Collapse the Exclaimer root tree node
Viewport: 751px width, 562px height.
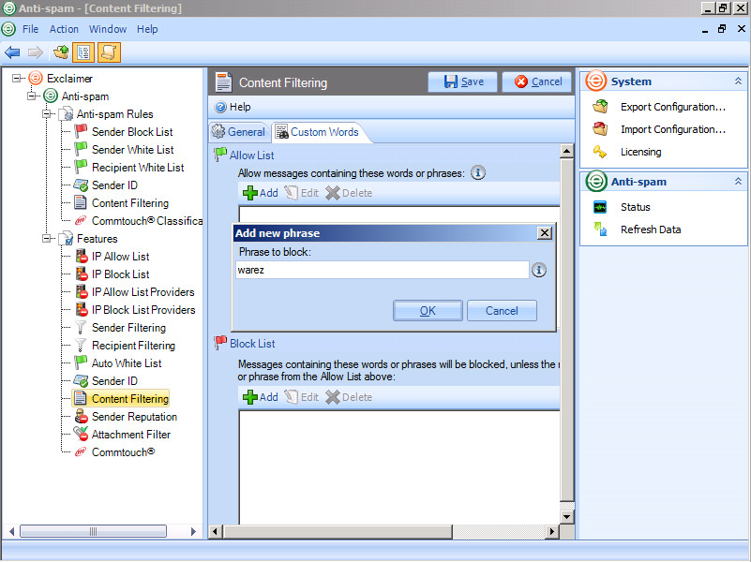click(17, 78)
